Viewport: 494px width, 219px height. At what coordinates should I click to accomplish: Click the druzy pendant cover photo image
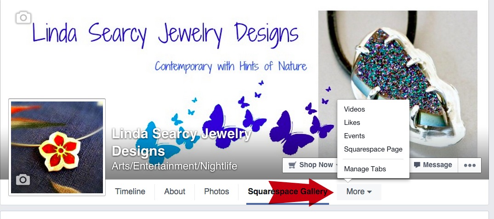tap(397, 84)
